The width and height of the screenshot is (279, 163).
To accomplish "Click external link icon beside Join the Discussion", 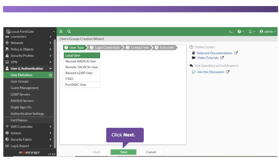I will (x=228, y=72).
